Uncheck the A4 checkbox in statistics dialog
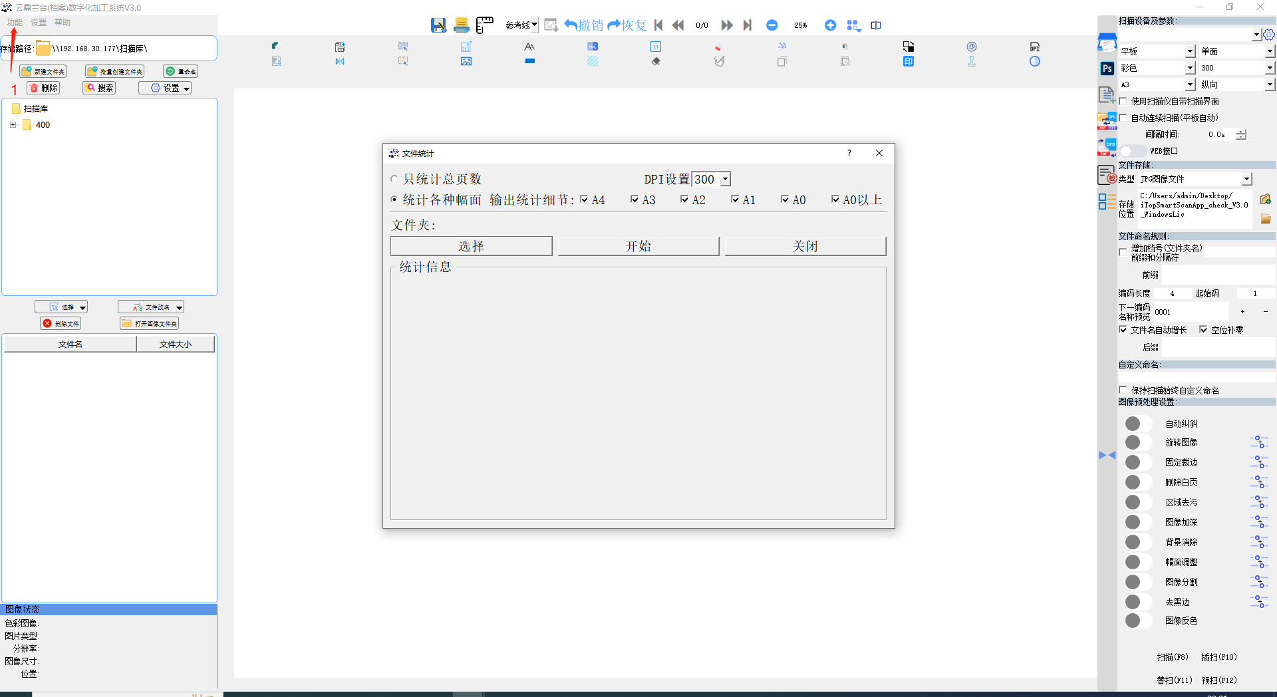The width and height of the screenshot is (1277, 697). 584,200
